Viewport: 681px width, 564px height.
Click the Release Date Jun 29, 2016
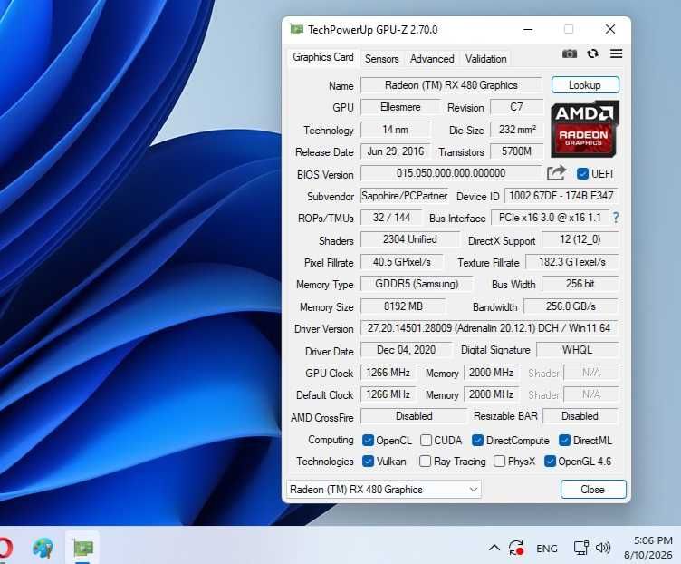point(395,151)
